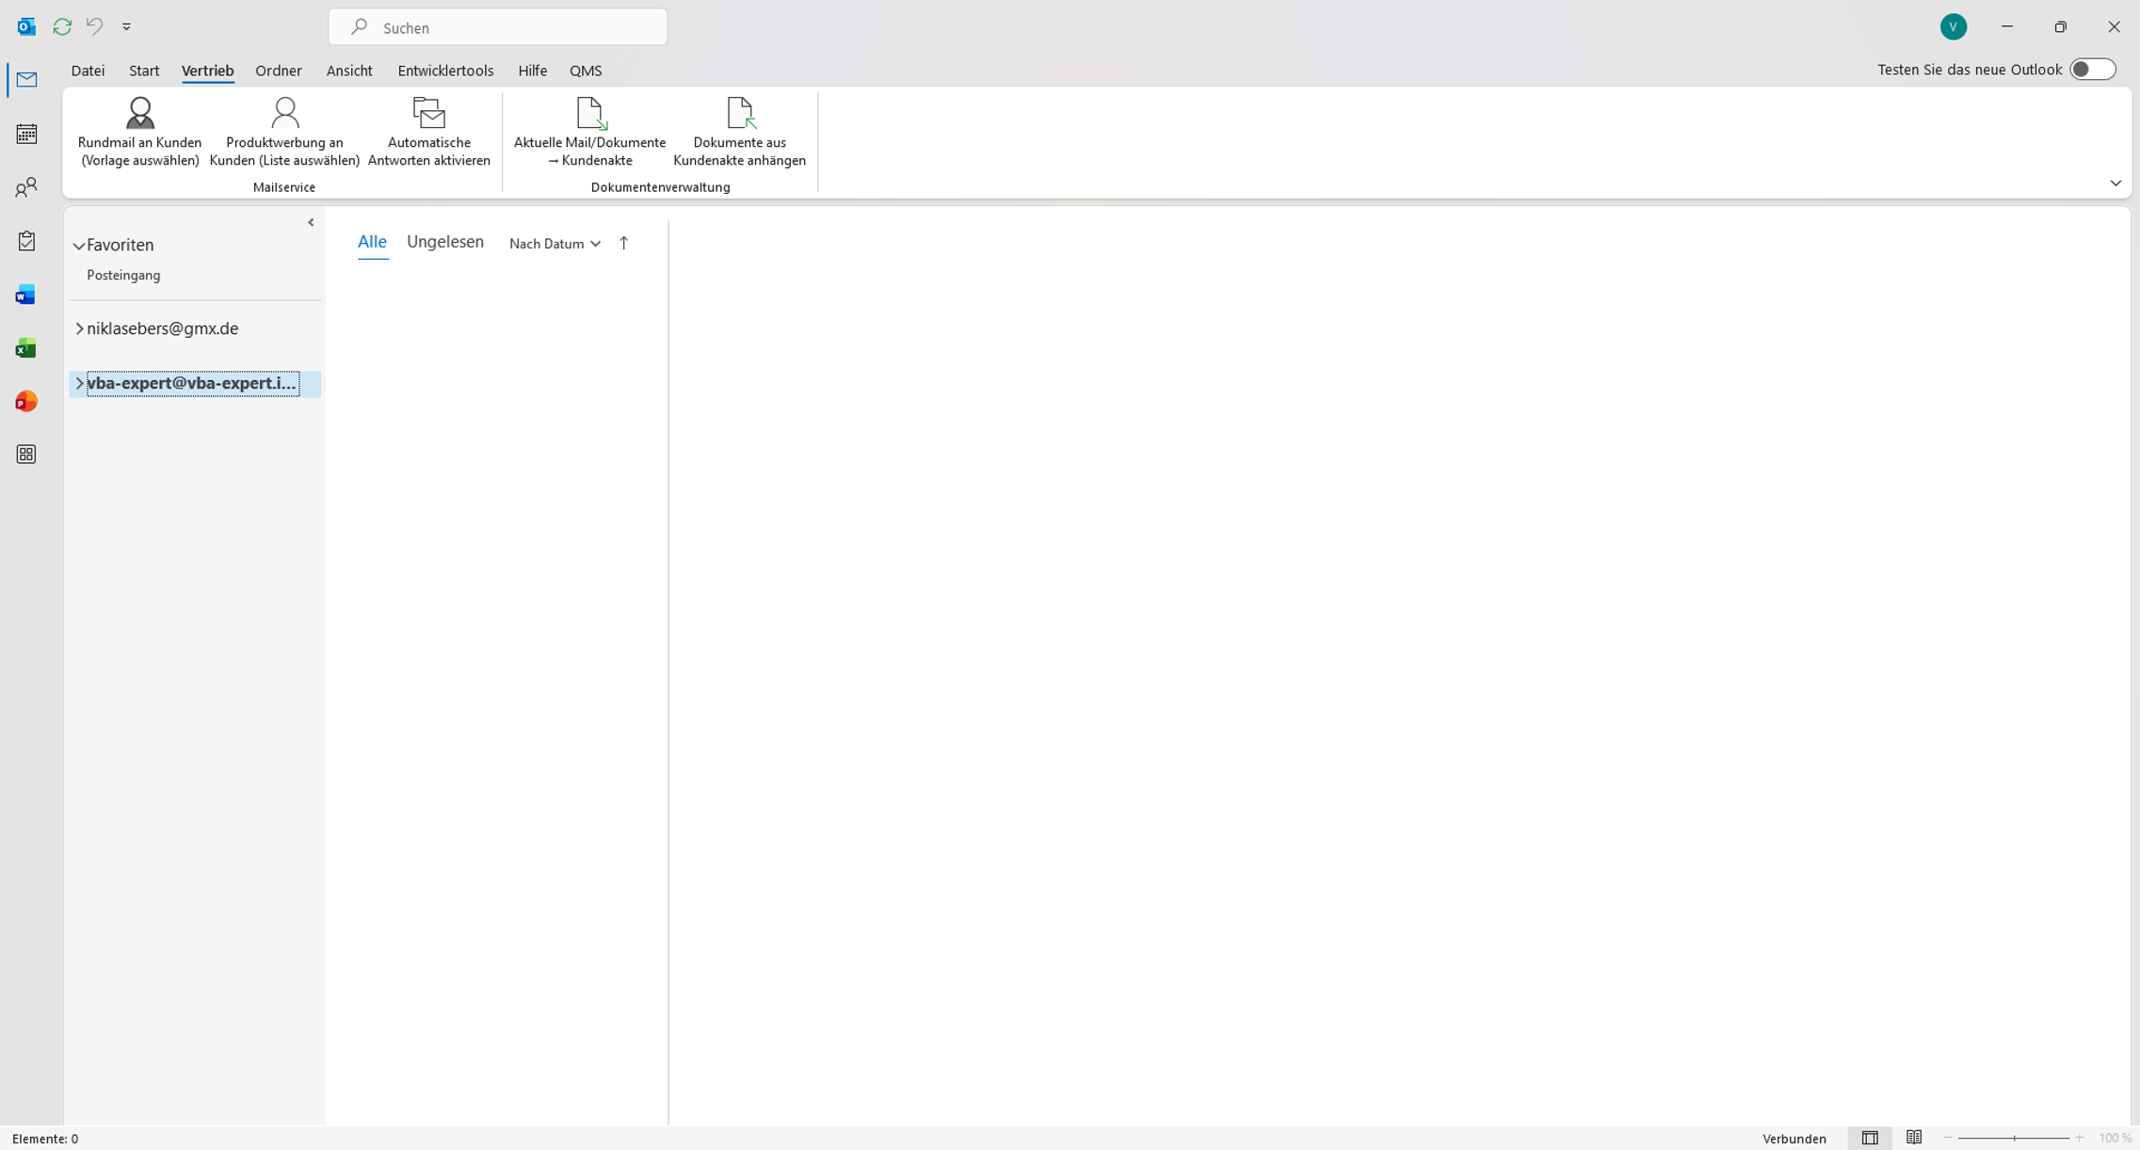This screenshot has width=2140, height=1150.
Task: Open More Apps grid in sidebar
Action: 26,455
